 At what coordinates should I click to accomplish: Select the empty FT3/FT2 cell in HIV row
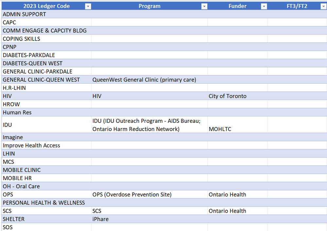[x=297, y=96]
